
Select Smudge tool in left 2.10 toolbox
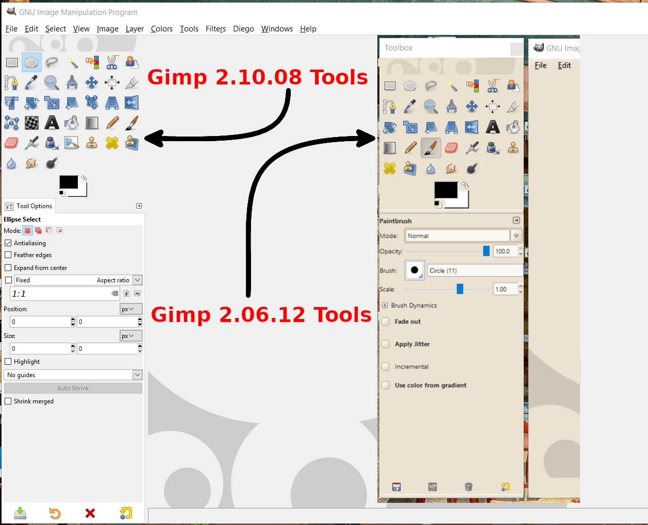31,163
